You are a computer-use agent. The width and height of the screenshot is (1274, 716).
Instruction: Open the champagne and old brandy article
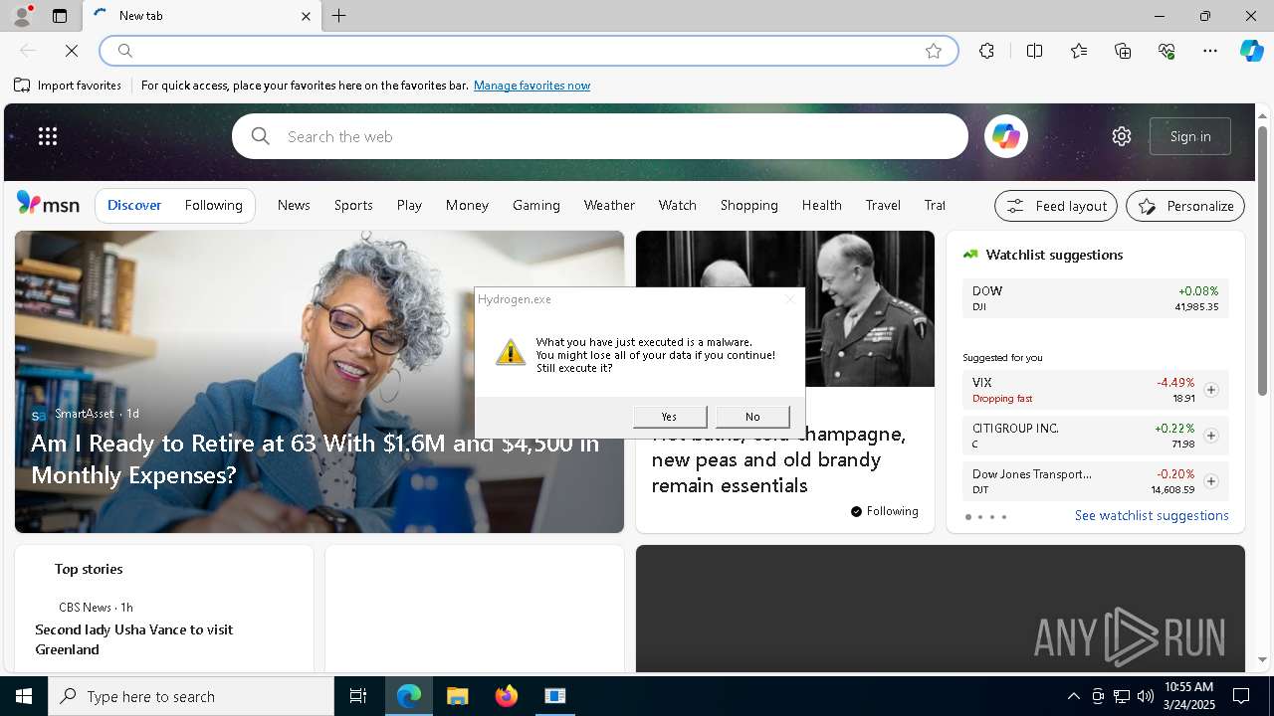(779, 459)
